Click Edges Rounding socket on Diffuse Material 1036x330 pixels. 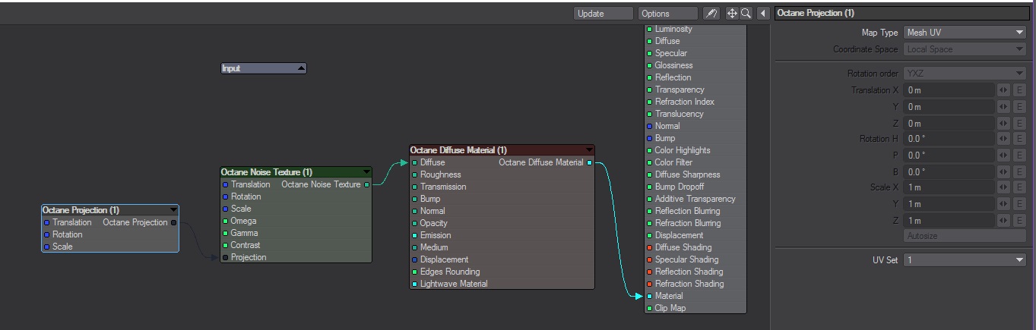click(414, 272)
